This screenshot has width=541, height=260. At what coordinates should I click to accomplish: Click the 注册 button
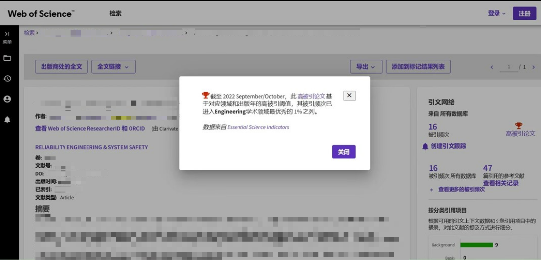524,13
